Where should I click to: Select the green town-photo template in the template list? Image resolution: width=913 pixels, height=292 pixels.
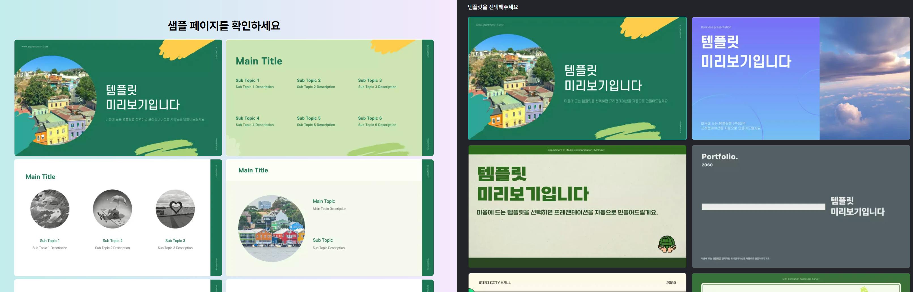pos(577,79)
